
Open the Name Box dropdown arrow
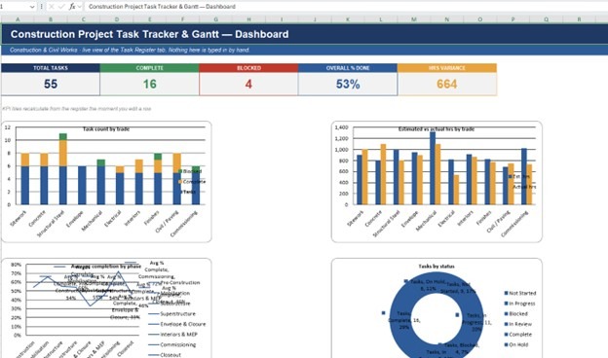click(x=32, y=7)
